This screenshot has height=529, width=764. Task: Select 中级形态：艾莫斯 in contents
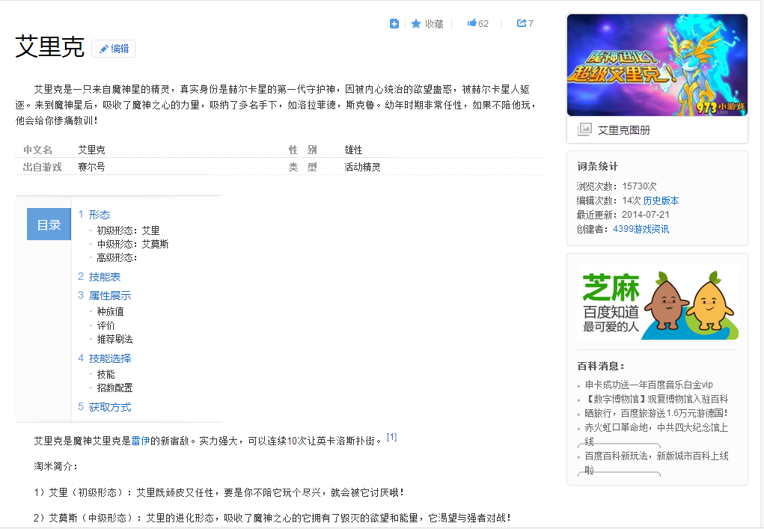coord(132,244)
